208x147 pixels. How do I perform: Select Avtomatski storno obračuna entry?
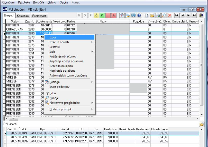tap(69, 75)
